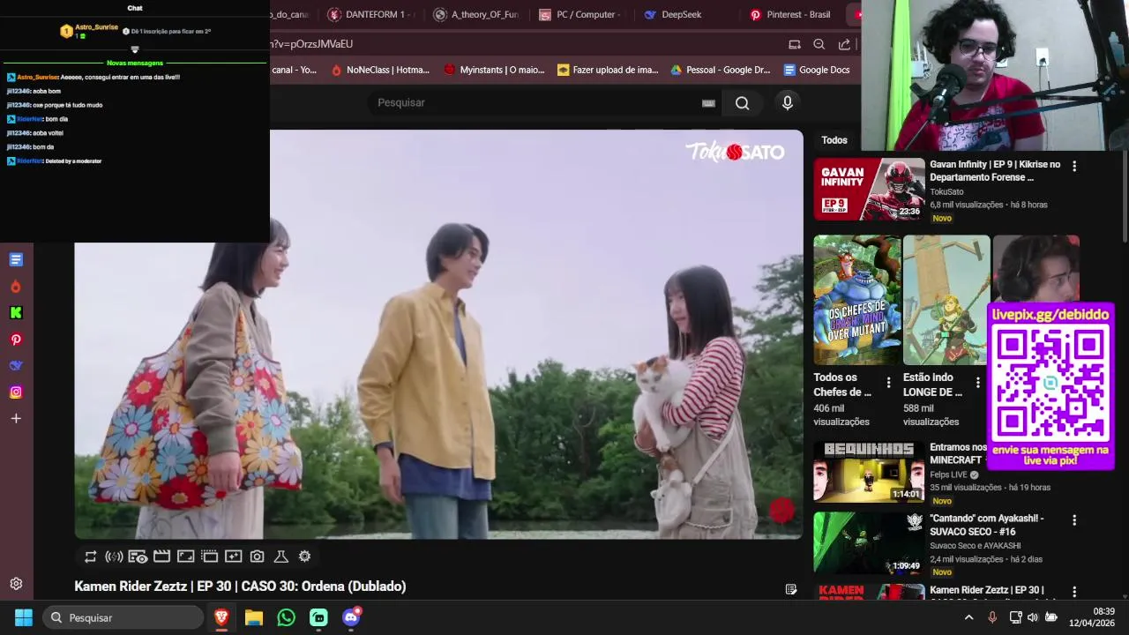Open the BEQUINHOS Minecraft video thumbnail

click(x=869, y=472)
